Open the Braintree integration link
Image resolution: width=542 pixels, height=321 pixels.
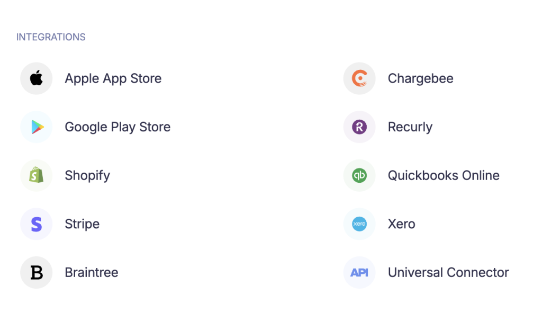91,273
